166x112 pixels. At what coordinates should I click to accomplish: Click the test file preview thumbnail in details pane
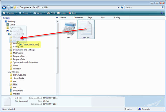click(7, 101)
